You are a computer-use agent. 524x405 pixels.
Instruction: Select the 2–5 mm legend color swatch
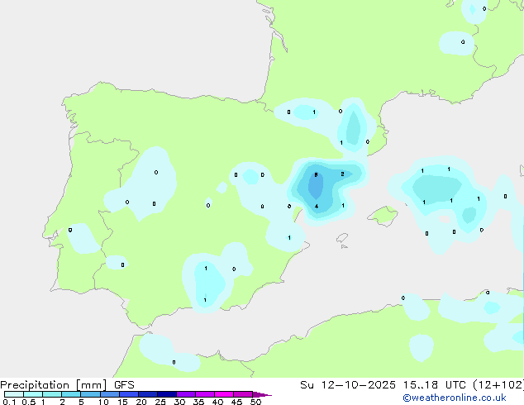tap(71, 394)
